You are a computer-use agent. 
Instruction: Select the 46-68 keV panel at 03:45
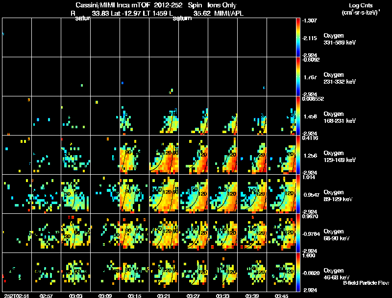(281, 273)
